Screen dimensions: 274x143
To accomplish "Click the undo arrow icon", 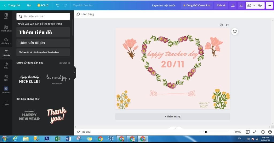I will click(x=58, y=5).
